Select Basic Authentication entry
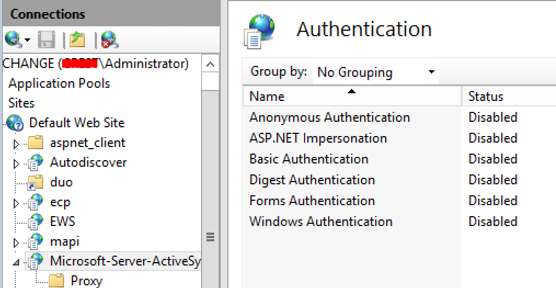Viewport: 556px width, 288px height. click(x=308, y=159)
